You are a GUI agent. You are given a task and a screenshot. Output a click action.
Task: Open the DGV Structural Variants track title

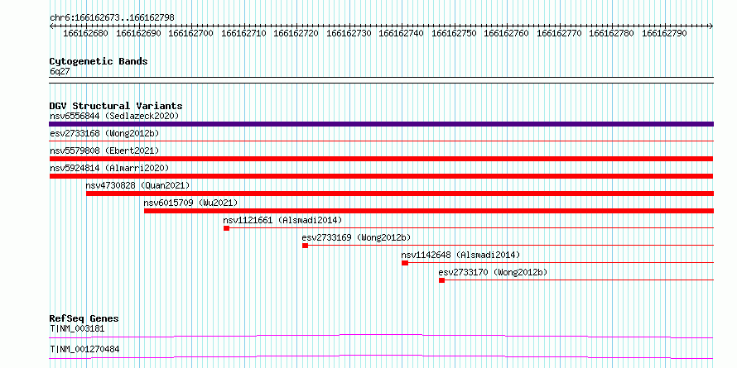(x=116, y=106)
